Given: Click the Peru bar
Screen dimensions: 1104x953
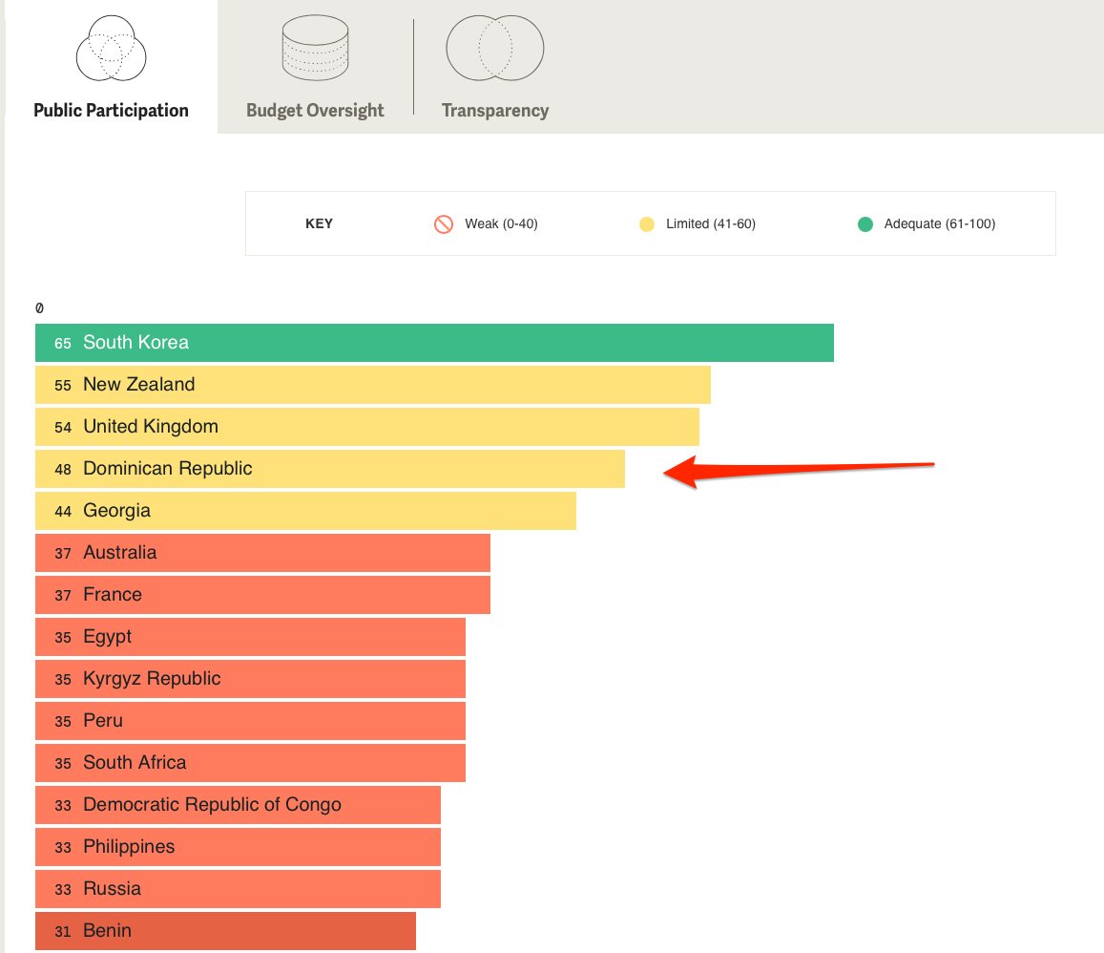Looking at the screenshot, I should pos(251,721).
